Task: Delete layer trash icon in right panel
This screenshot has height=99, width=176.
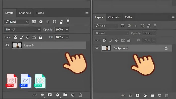Action: (x=167, y=95)
